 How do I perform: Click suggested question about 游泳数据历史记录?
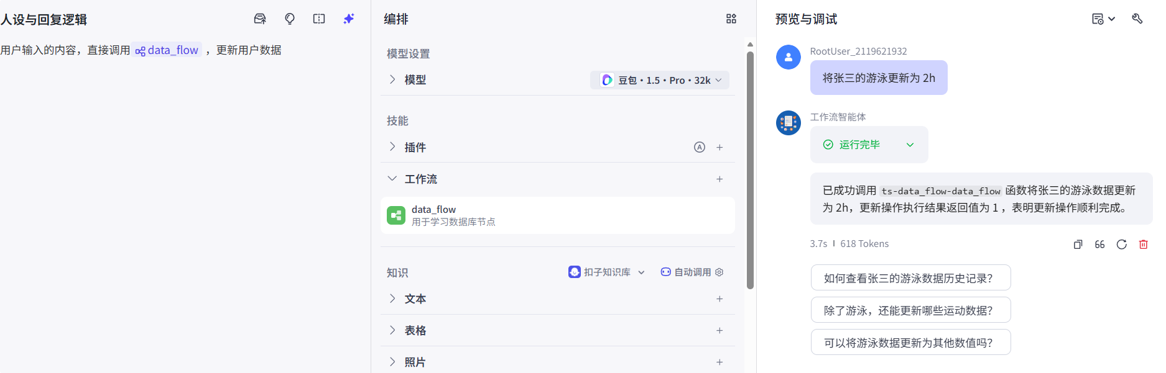pos(910,277)
